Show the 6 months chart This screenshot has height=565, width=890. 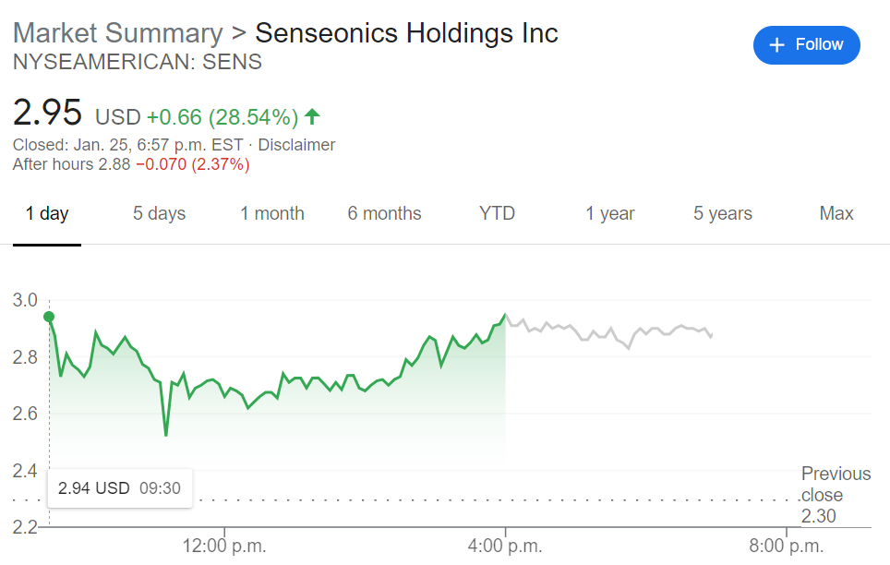tap(384, 214)
